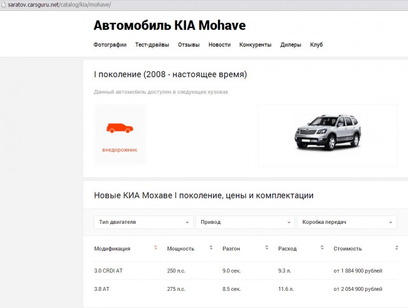The width and height of the screenshot is (408, 308).
Task: Sort table by Мощность column arrows
Action: (211, 247)
